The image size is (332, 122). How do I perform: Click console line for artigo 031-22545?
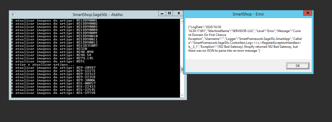(x=53, y=90)
